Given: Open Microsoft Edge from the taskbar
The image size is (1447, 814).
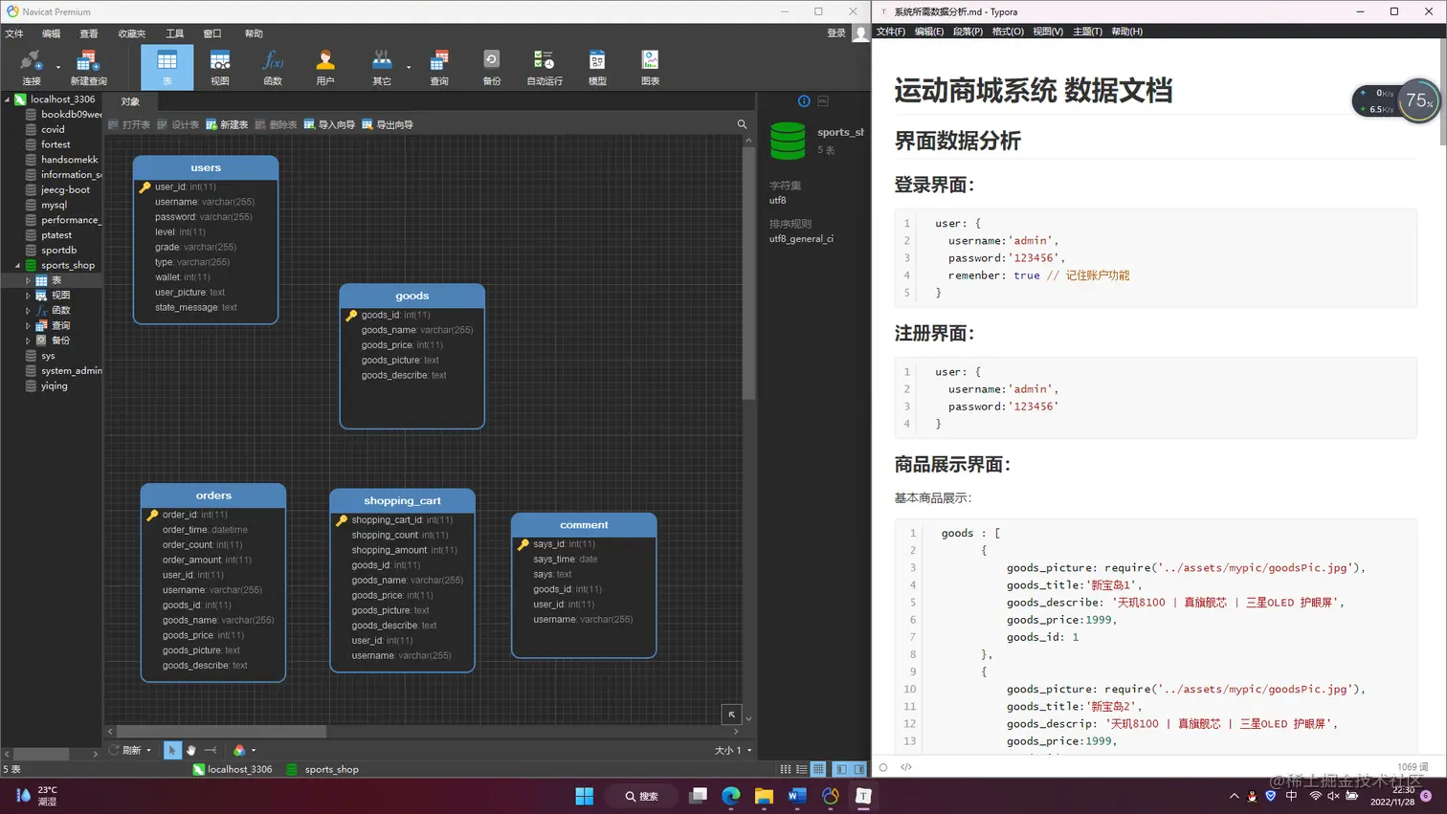Looking at the screenshot, I should pyautogui.click(x=731, y=796).
